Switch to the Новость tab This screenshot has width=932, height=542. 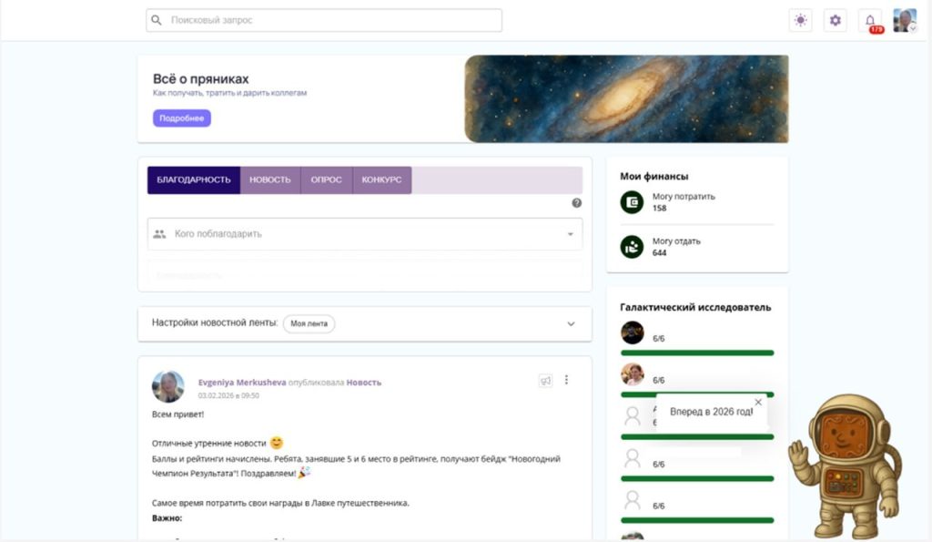269,179
